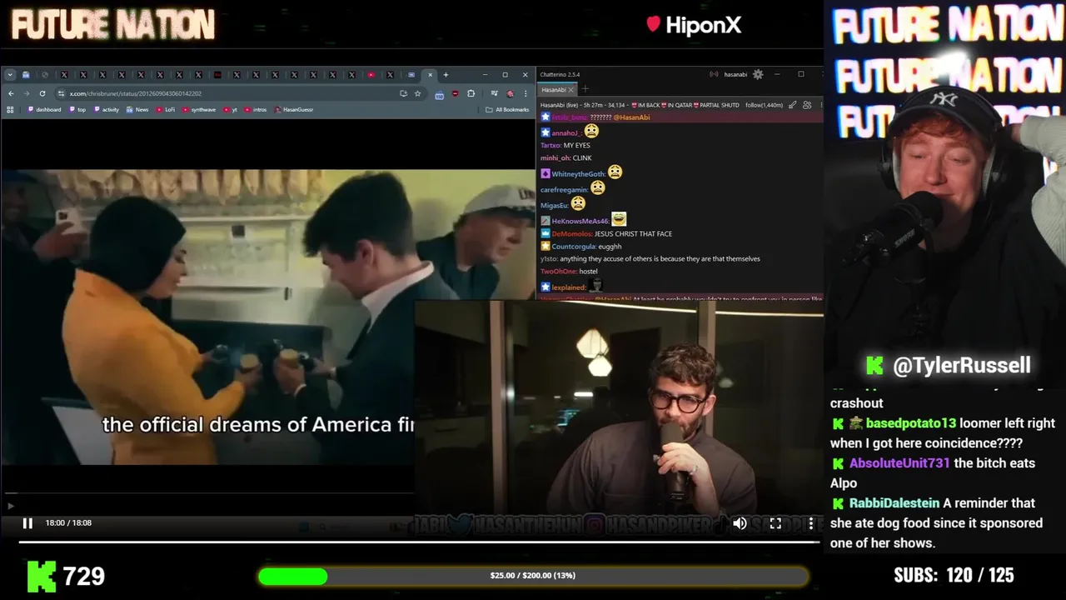Open browser media controls icon
Image resolution: width=1066 pixels, height=600 pixels.
click(x=495, y=93)
